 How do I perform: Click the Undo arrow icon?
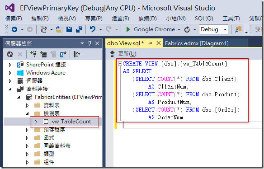tap(92, 29)
